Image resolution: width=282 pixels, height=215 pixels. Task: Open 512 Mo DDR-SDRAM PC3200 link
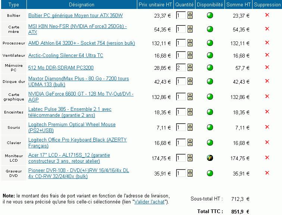coord(61,68)
